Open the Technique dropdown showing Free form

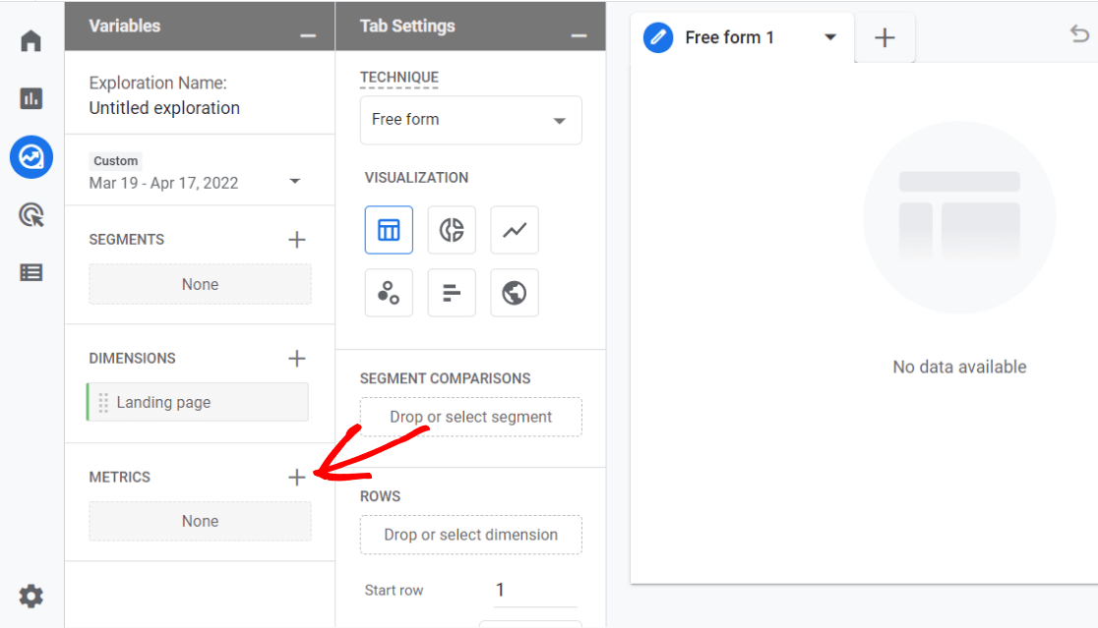pos(470,119)
